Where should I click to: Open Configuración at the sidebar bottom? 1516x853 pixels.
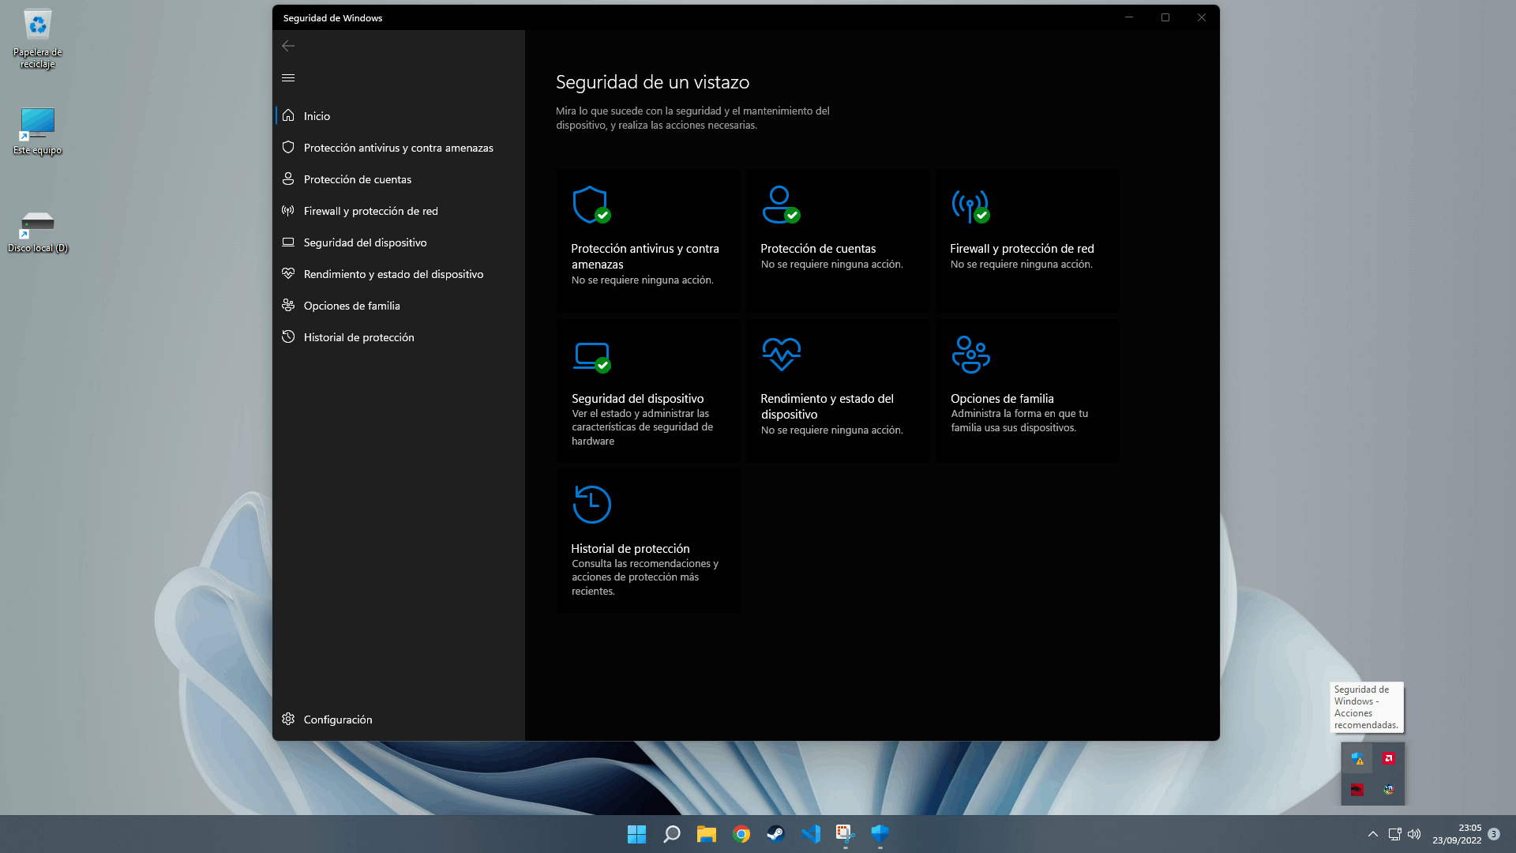337,720
